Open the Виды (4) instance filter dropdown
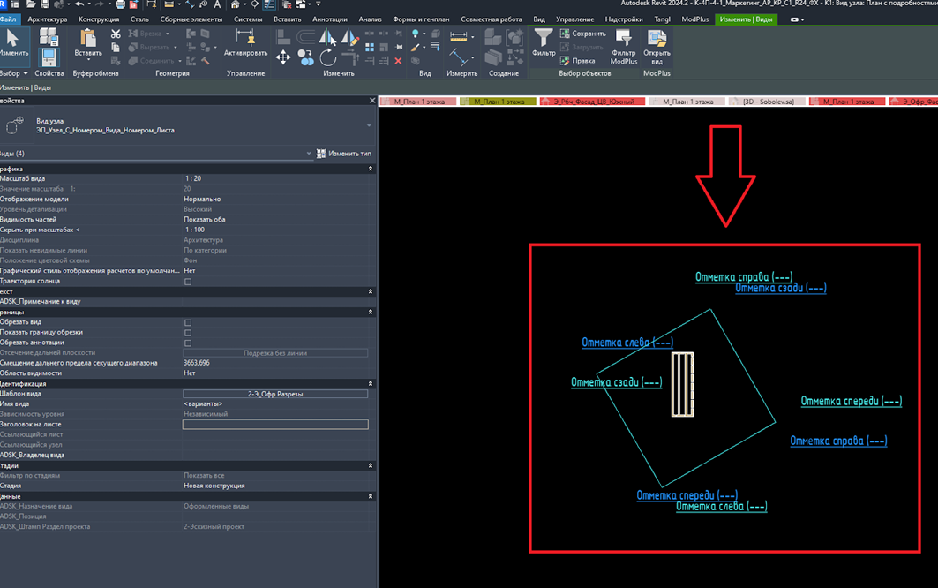The height and width of the screenshot is (588, 938). click(x=309, y=154)
